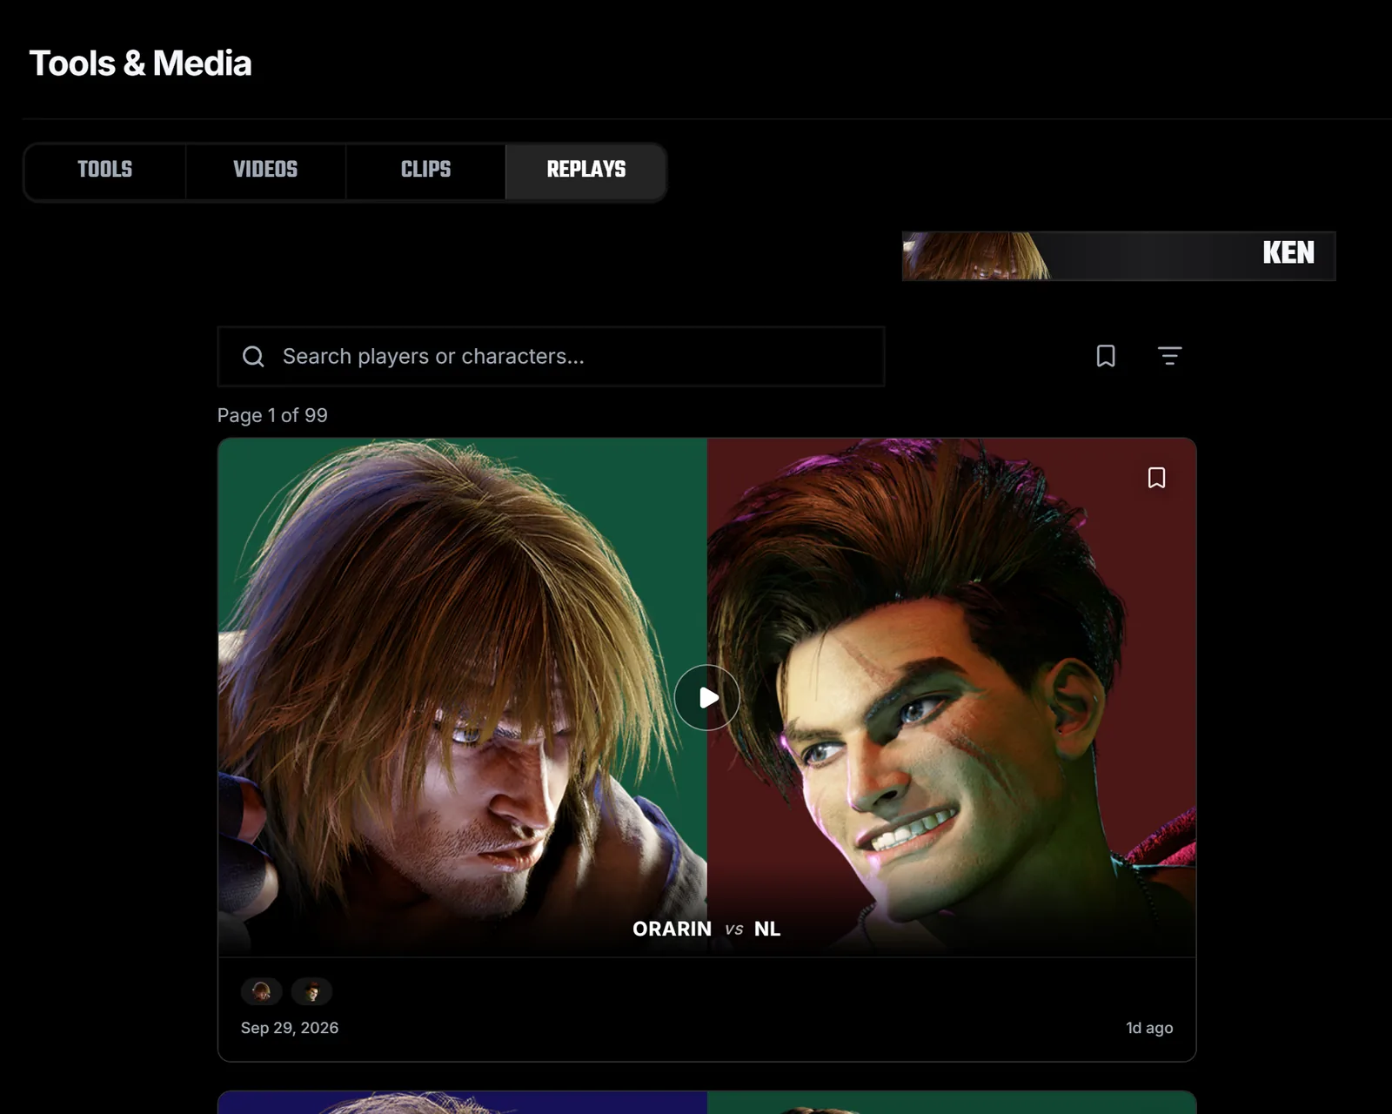Click the ORARIN player name

point(672,929)
